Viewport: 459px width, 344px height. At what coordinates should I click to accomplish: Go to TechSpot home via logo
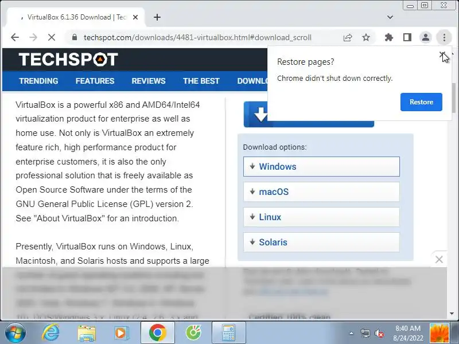click(68, 60)
